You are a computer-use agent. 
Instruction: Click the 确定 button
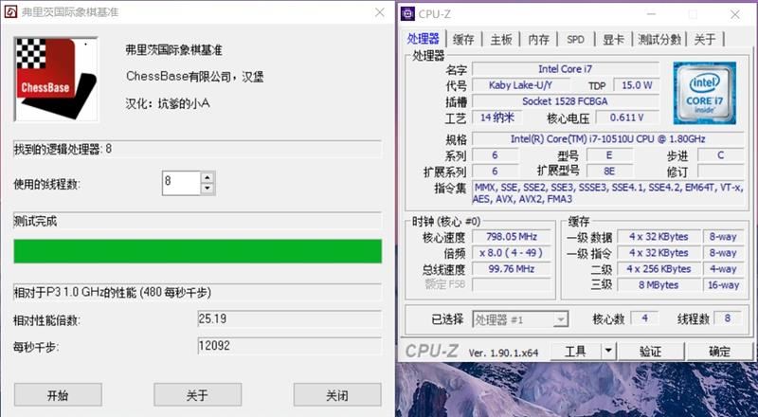(719, 352)
